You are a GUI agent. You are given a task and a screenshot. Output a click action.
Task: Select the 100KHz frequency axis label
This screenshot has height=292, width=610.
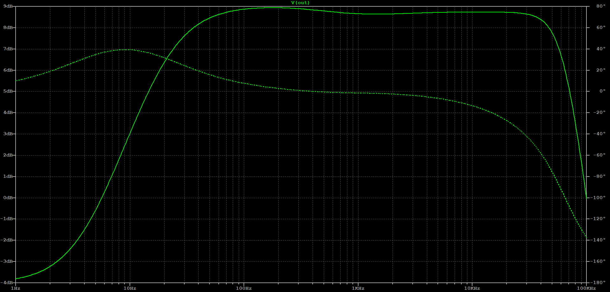coord(586,289)
